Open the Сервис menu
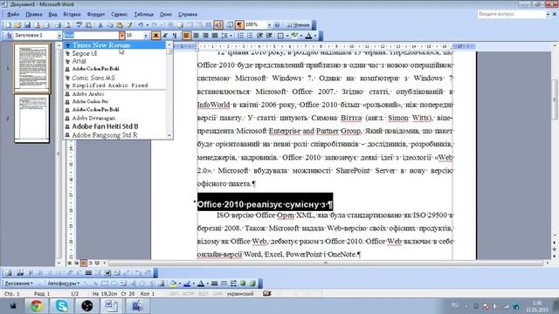Image resolution: width=559 pixels, height=314 pixels. [119, 14]
